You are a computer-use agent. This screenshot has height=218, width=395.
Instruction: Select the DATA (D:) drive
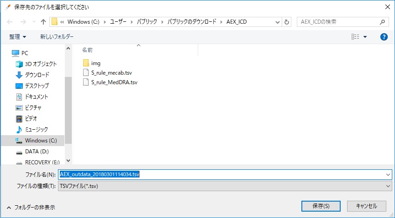[x=37, y=152]
